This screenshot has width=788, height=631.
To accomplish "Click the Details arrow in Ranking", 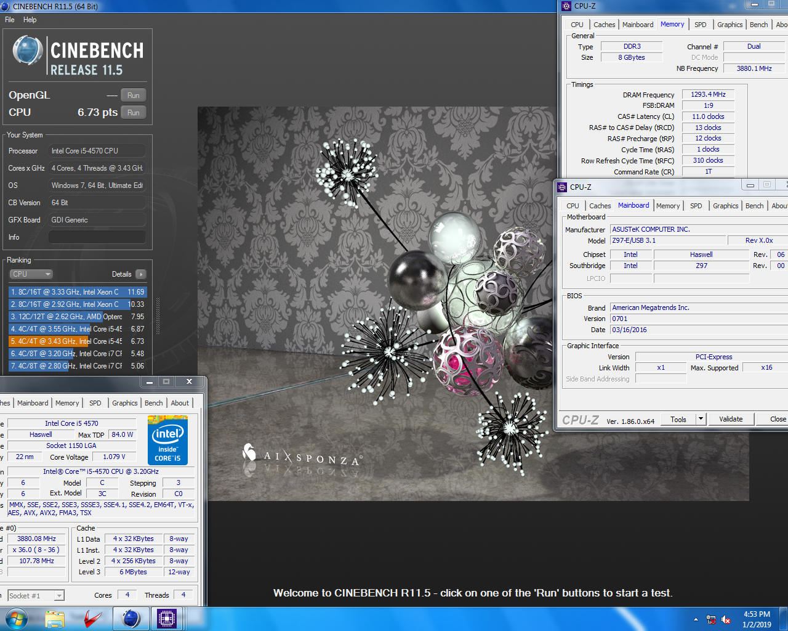I will 141,274.
